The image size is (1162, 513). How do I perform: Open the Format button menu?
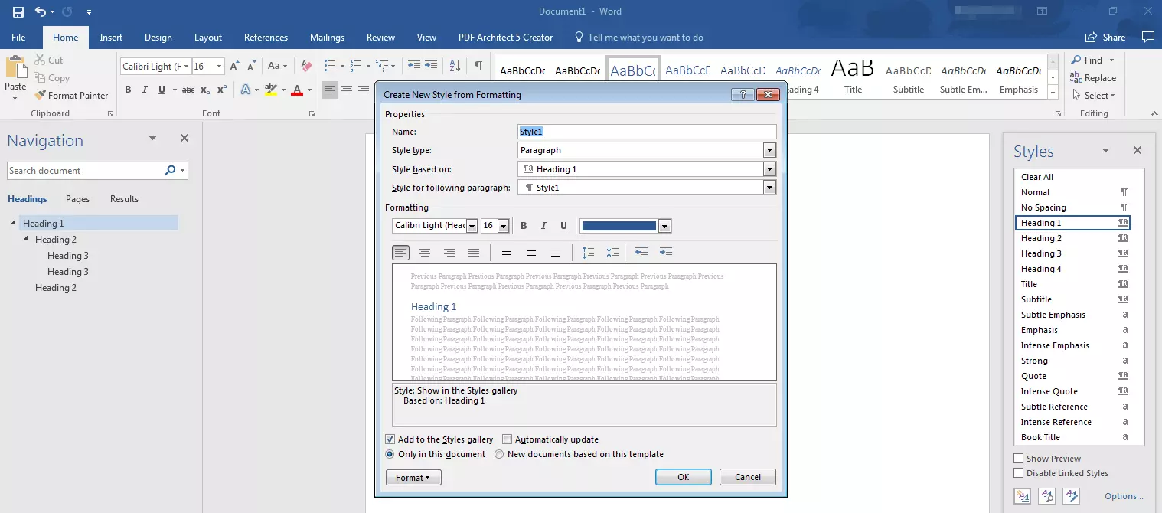[413, 478]
